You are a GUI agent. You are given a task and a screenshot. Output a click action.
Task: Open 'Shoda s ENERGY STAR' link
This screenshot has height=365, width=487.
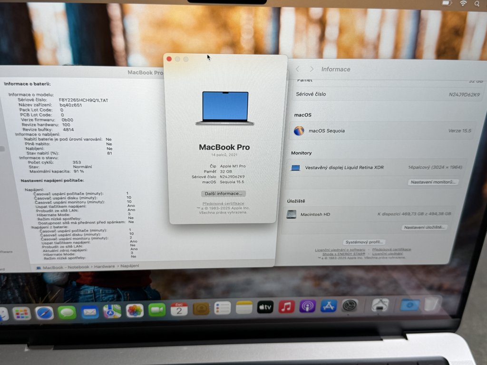click(x=343, y=254)
